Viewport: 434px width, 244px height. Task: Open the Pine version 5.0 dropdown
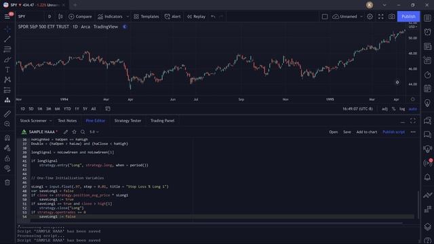[x=94, y=132]
